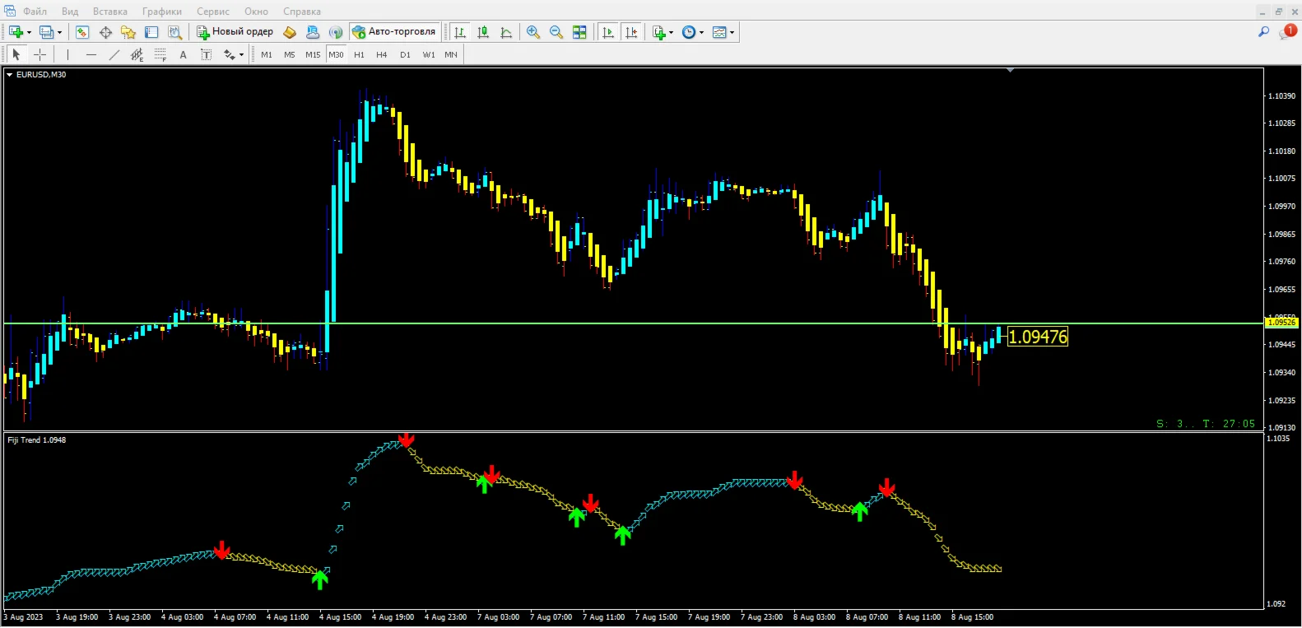Switch to W1 timeframe
The width and height of the screenshot is (1302, 628).
(x=429, y=54)
